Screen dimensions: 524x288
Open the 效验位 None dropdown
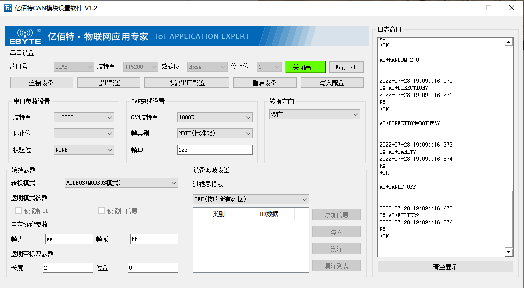pos(207,67)
